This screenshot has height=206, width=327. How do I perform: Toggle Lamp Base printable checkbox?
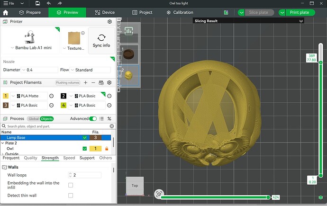(x=85, y=138)
